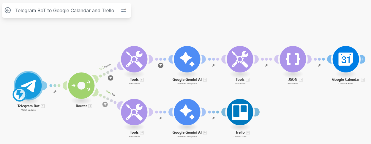Click the instant trigger lightning badge on Telegram
The width and height of the screenshot is (371, 144).
click(x=19, y=95)
